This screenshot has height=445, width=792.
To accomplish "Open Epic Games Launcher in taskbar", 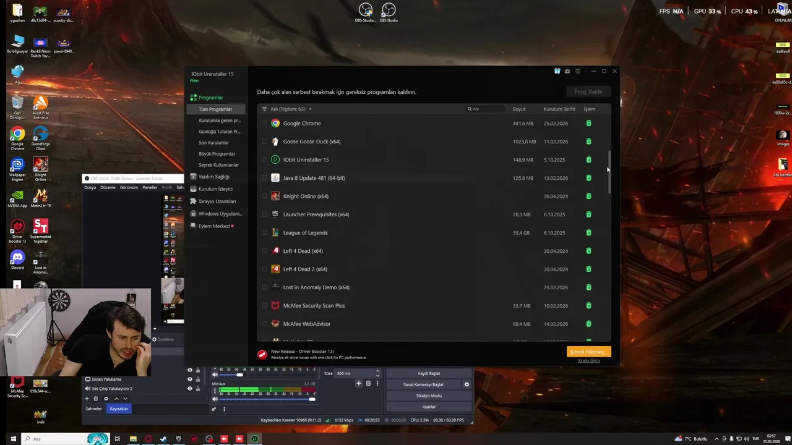I will point(179,439).
